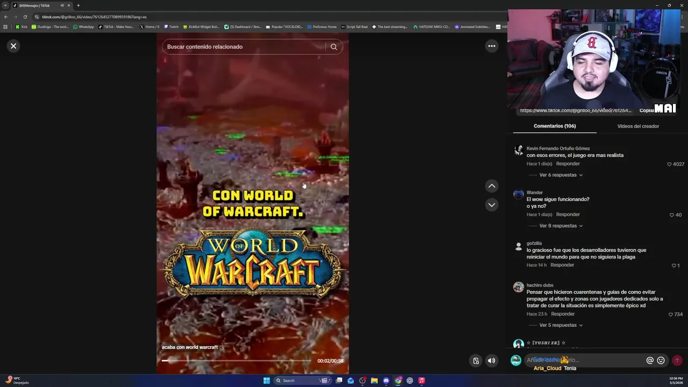Focus the 'Buscar contenido relacionado' search field
This screenshot has height=387, width=688.
[x=245, y=47]
